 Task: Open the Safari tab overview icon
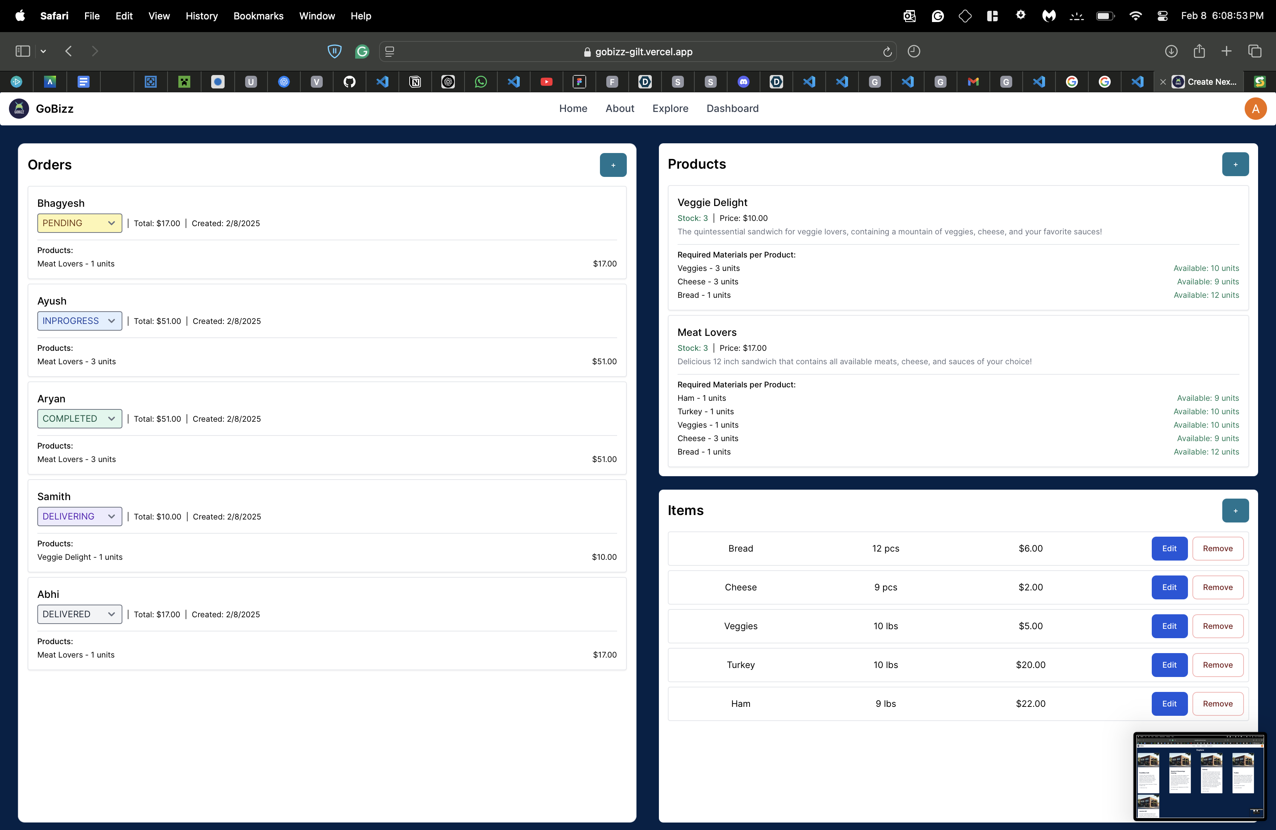pos(1255,52)
